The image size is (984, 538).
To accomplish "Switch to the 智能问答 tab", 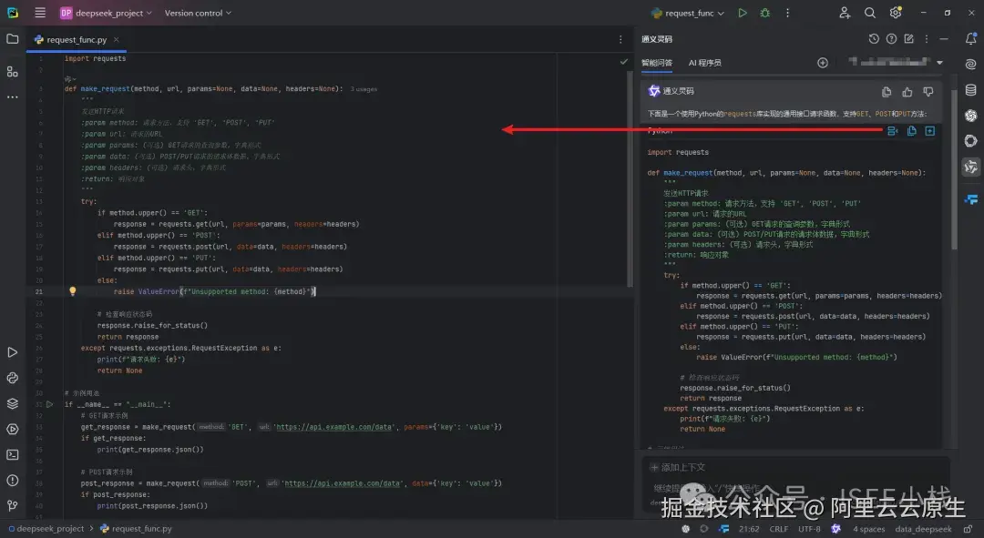I will coord(656,63).
